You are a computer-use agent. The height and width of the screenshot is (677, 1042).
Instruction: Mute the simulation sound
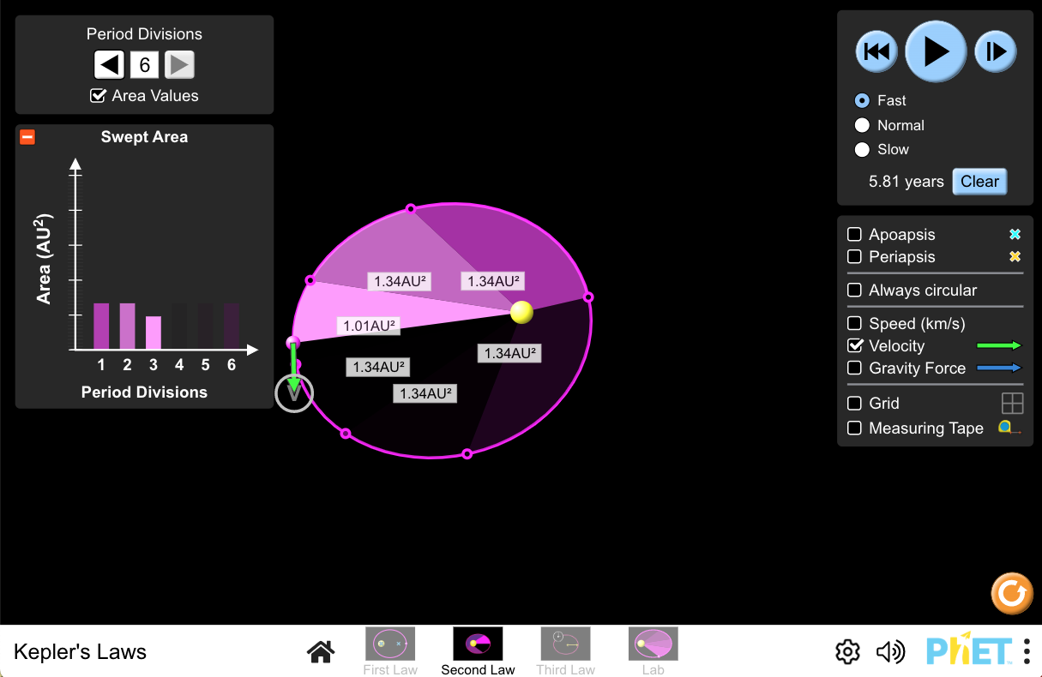point(891,651)
